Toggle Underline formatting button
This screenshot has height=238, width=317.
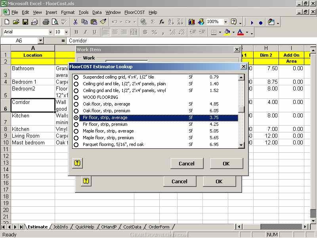[x=94, y=32]
